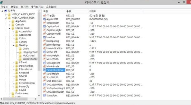Click the Shell Icon Size value icon

[44, 81]
